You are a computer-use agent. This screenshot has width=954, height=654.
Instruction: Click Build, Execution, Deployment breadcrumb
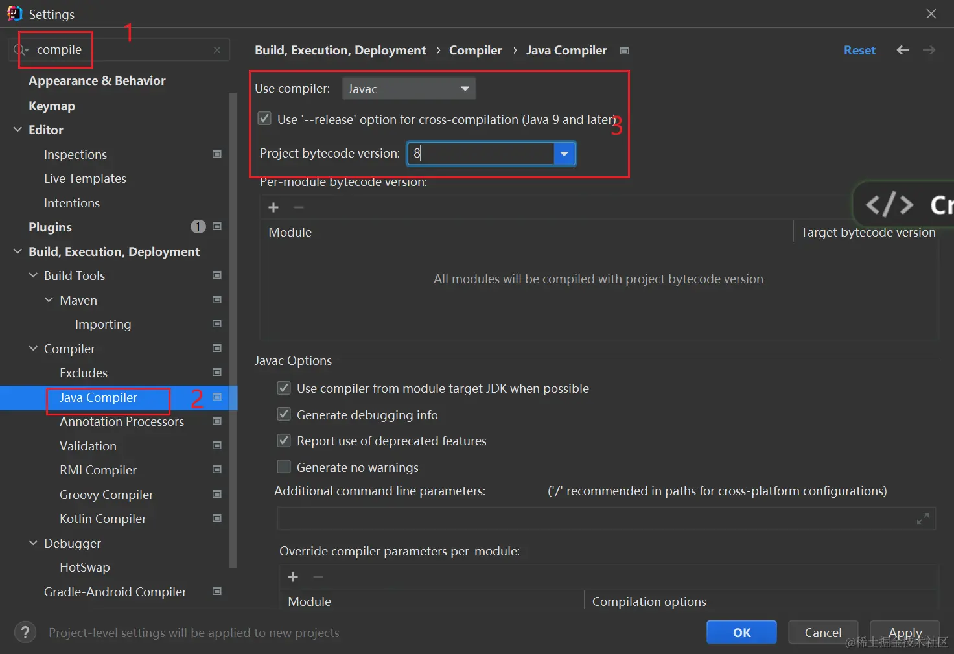pos(340,50)
